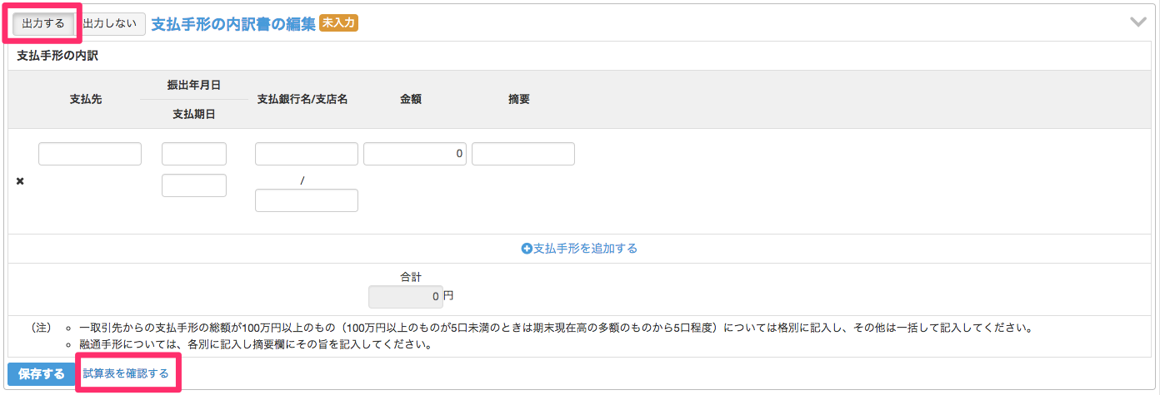Click the 支払銀行名 input field
This screenshot has height=395, width=1160.
coord(307,154)
